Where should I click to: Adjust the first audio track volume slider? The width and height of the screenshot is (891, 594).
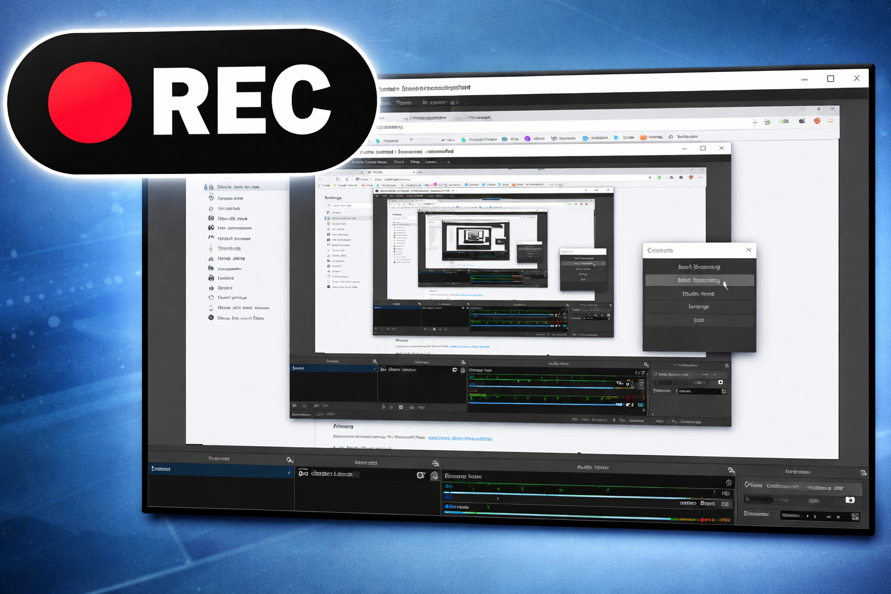click(580, 494)
